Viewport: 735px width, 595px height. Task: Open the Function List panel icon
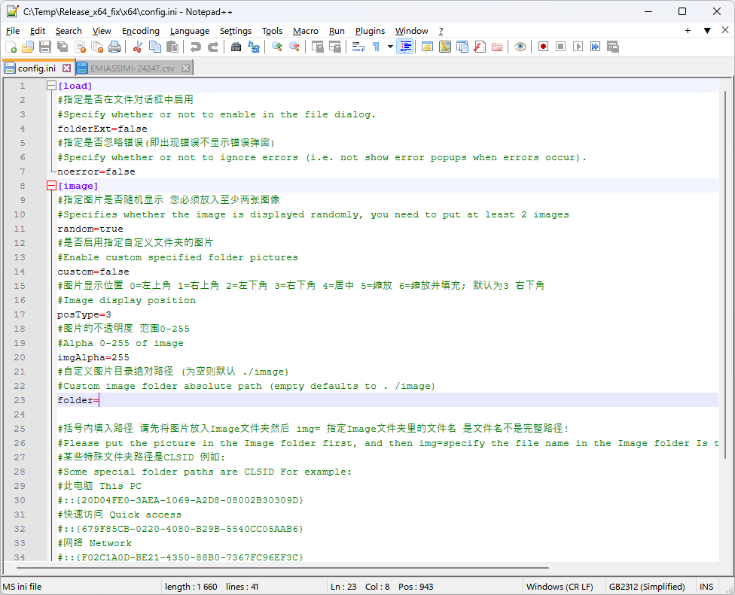click(480, 47)
